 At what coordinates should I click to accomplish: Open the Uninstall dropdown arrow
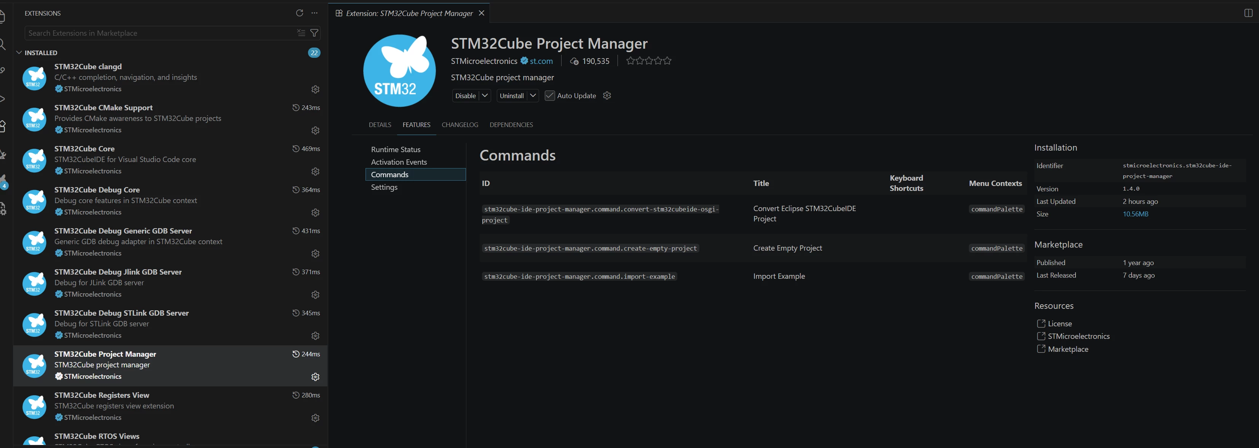coord(533,96)
